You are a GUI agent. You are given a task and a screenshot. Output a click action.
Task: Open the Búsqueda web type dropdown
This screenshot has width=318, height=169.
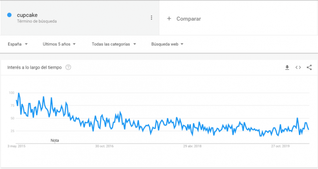click(167, 44)
